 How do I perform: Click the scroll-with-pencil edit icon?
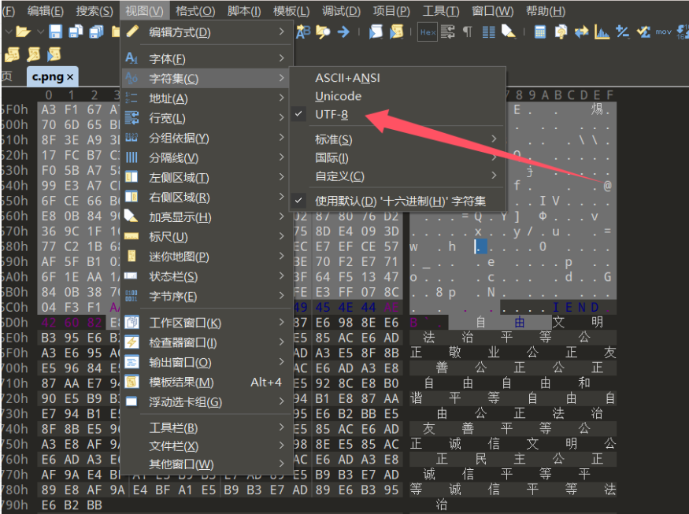click(x=33, y=54)
